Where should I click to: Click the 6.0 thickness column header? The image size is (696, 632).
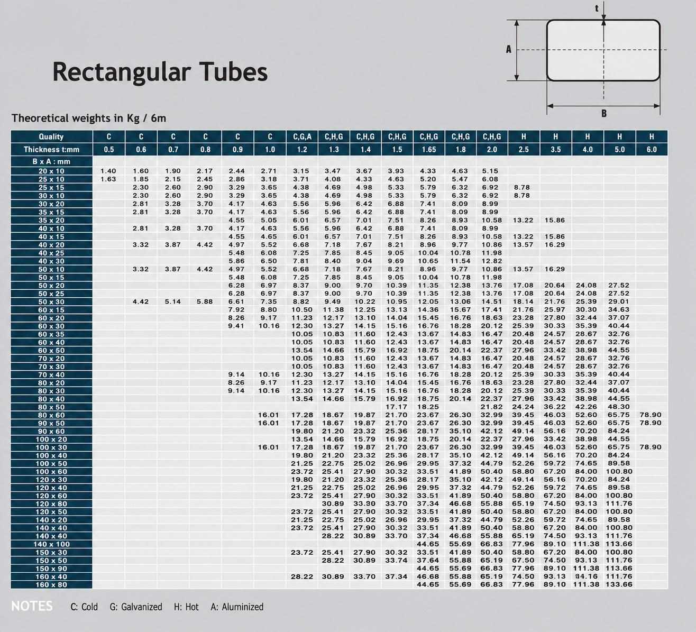pos(652,150)
